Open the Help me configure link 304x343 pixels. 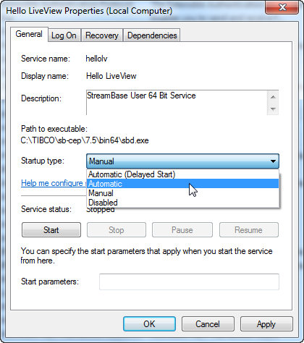(x=54, y=183)
